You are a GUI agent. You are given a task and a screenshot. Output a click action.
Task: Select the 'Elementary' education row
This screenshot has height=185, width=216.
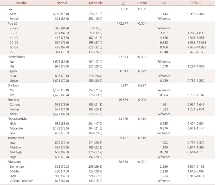(17, 166)
